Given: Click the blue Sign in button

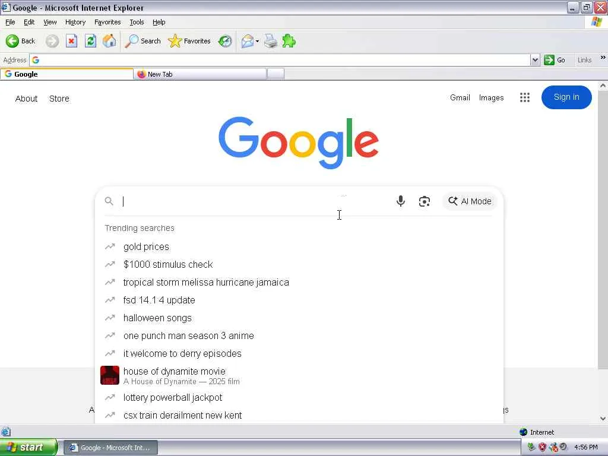Looking at the screenshot, I should click(566, 97).
